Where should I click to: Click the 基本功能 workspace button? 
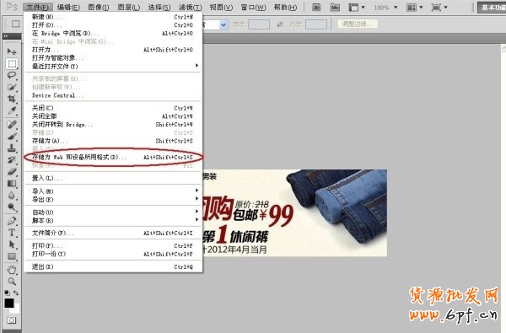[492, 8]
